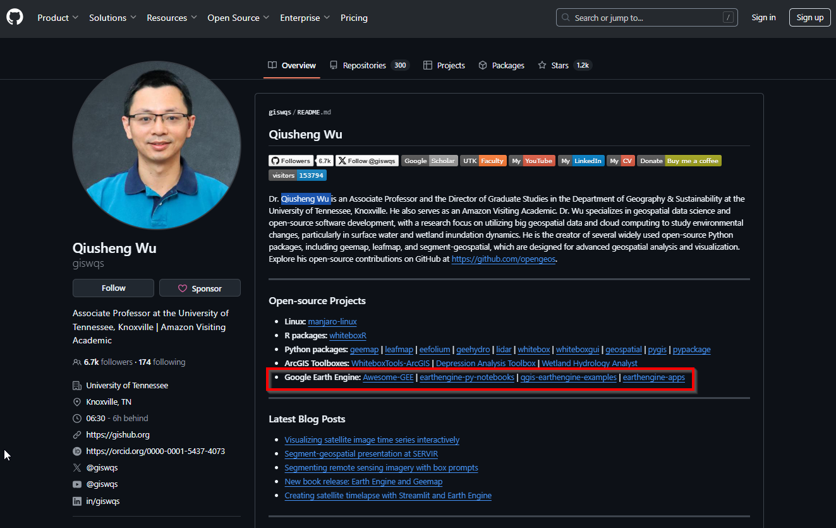The image size is (836, 528).
Task: Click the link icon beside gishub.org
Action: (77, 435)
